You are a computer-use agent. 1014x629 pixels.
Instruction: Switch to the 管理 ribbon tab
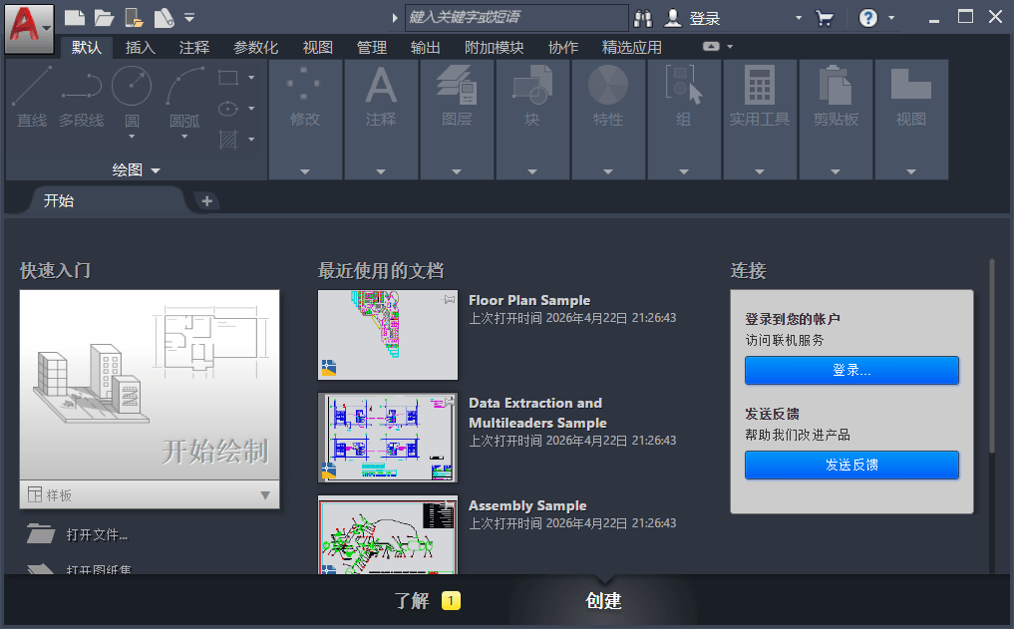372,47
